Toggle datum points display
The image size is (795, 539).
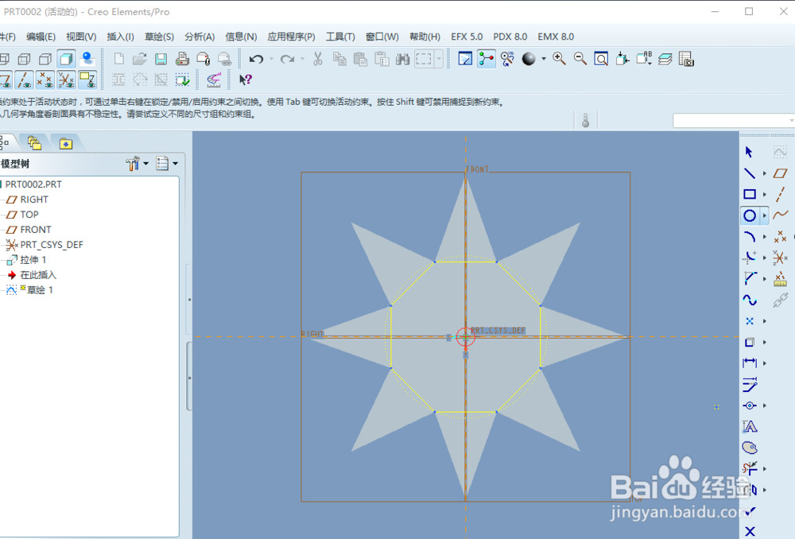[45, 79]
